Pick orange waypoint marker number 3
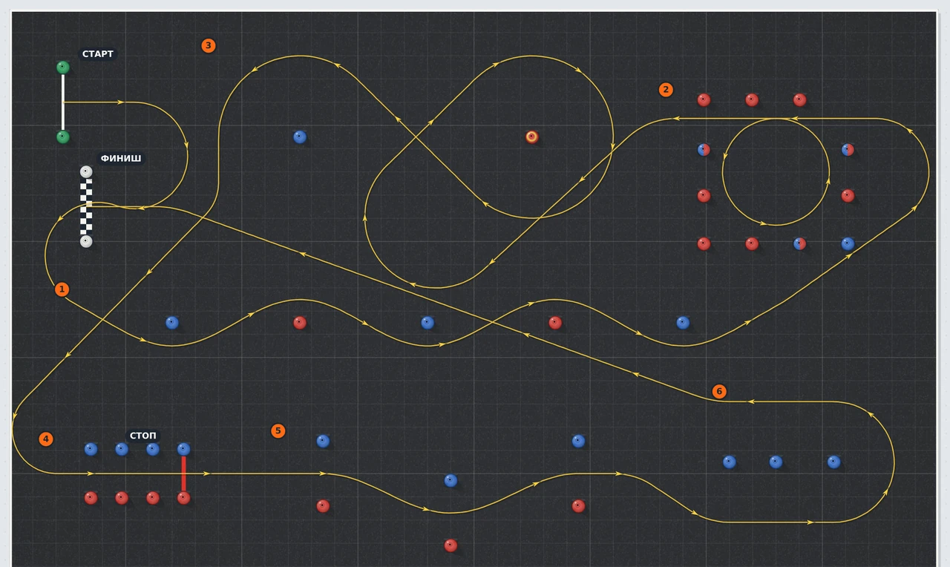The image size is (950, 567). tap(209, 45)
